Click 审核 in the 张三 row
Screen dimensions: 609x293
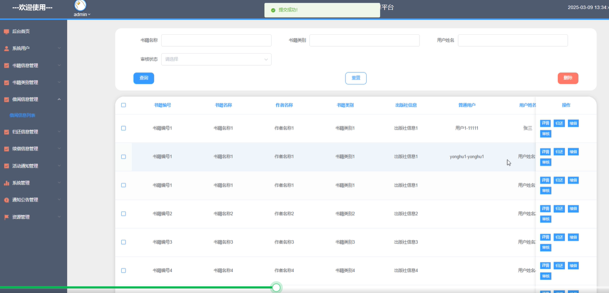(545, 134)
